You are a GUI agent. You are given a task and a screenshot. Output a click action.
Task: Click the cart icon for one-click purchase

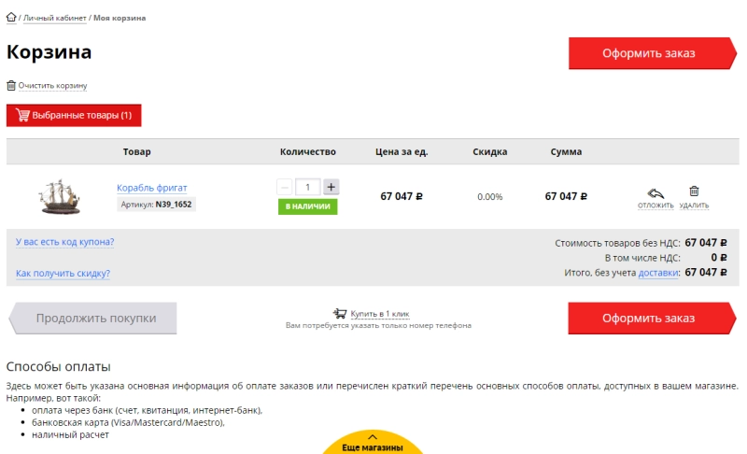pos(340,314)
